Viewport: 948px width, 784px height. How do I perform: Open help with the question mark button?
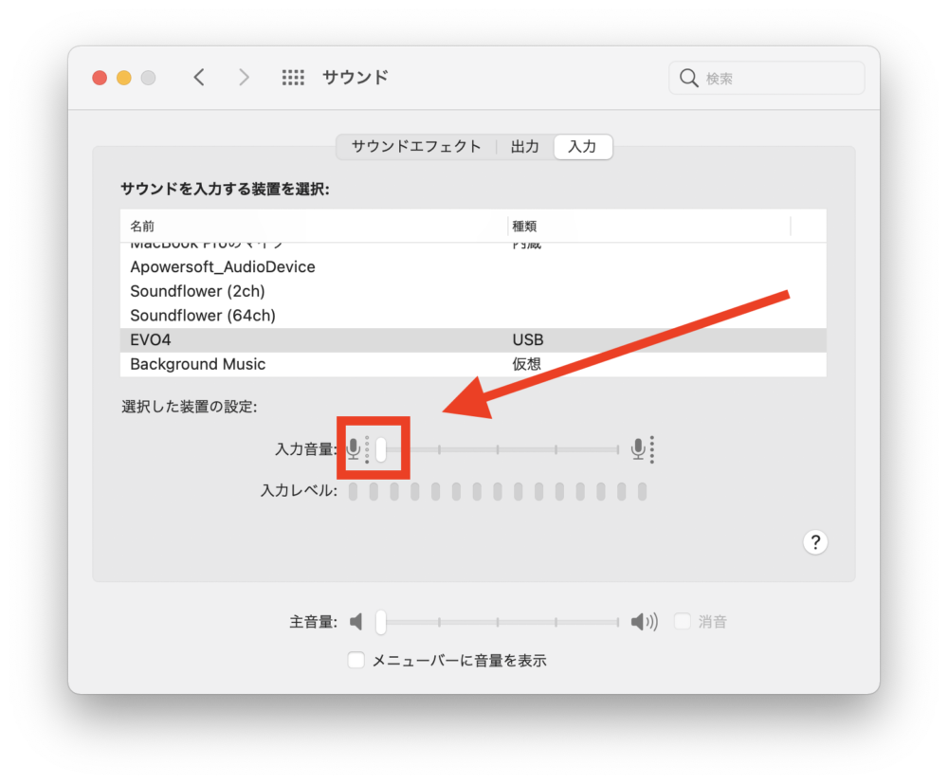tap(815, 542)
